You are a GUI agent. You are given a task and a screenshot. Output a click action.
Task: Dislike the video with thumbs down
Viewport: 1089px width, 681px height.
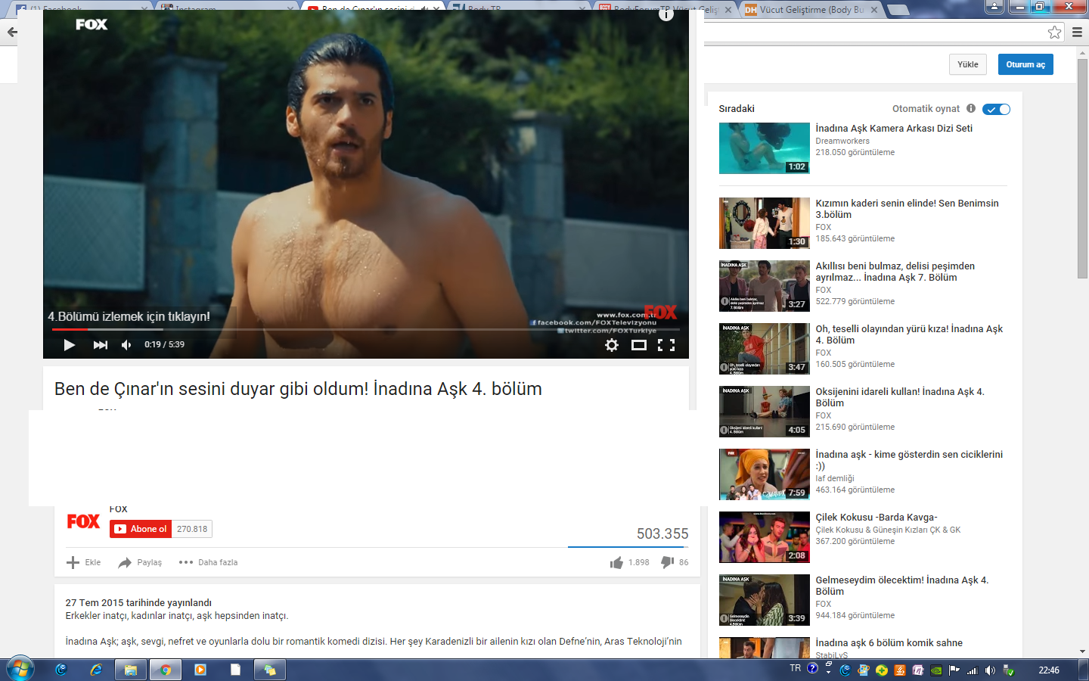(x=667, y=562)
